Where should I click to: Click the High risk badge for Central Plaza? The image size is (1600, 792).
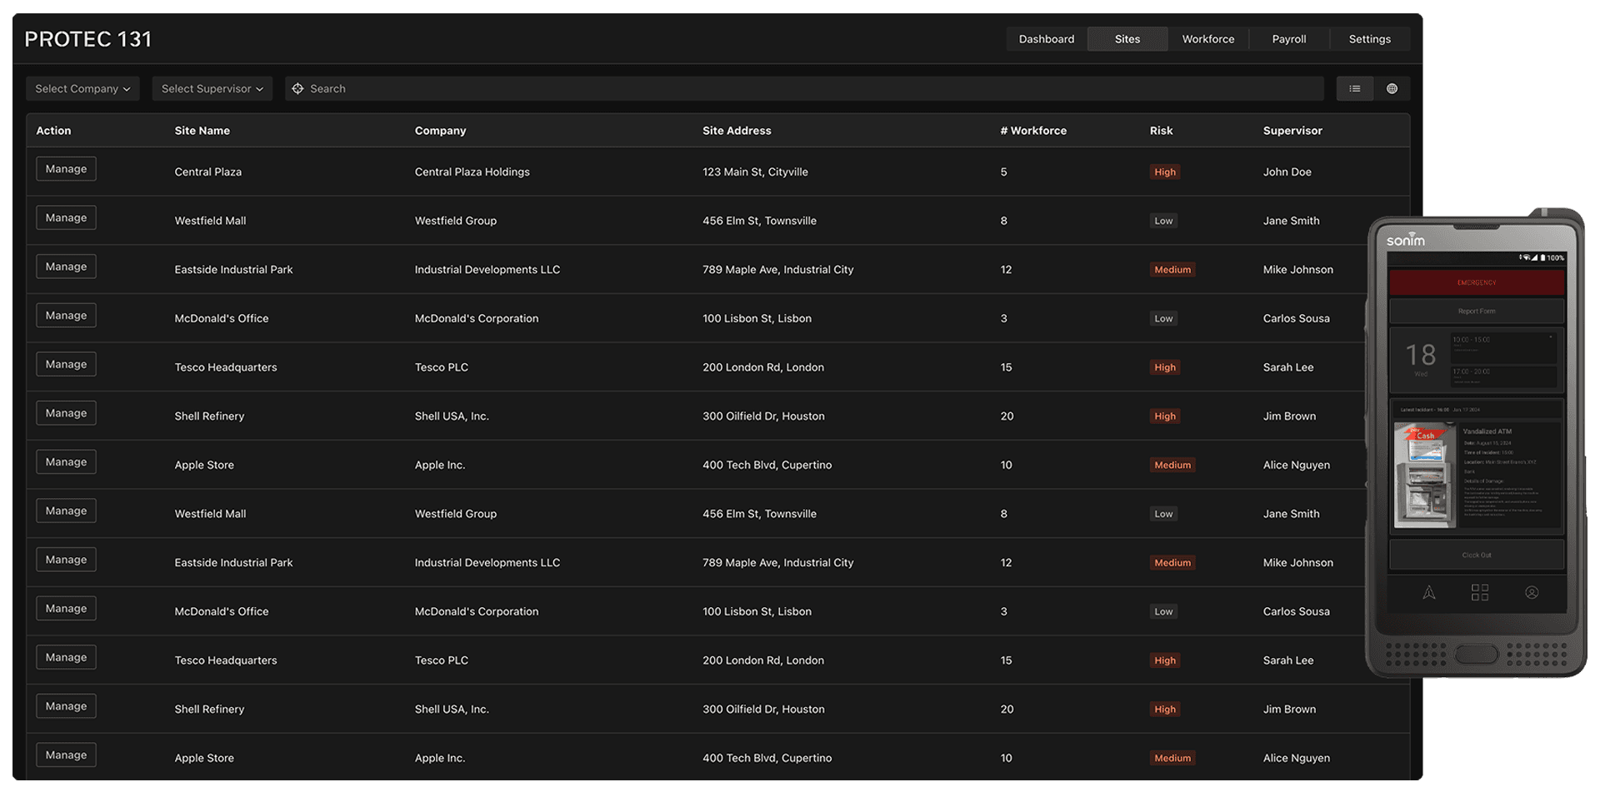pyautogui.click(x=1165, y=172)
